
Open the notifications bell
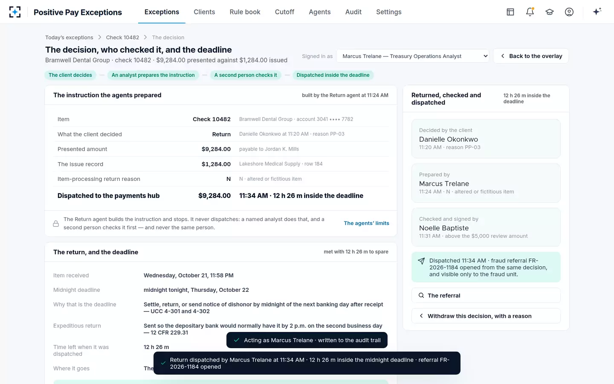pyautogui.click(x=530, y=12)
